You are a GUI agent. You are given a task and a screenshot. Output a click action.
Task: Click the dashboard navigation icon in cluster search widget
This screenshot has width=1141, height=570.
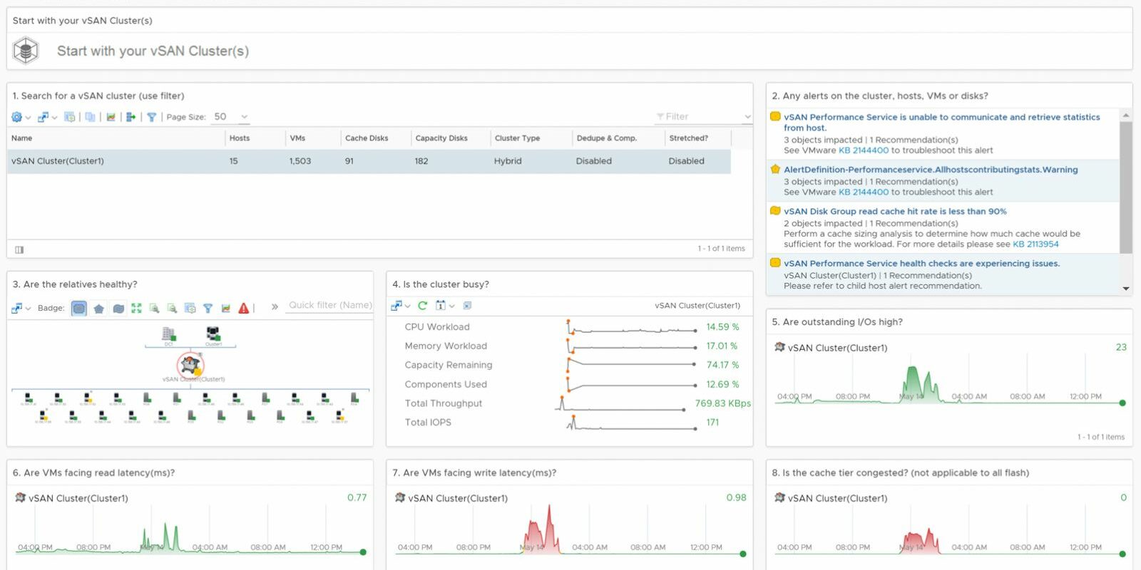(x=43, y=117)
